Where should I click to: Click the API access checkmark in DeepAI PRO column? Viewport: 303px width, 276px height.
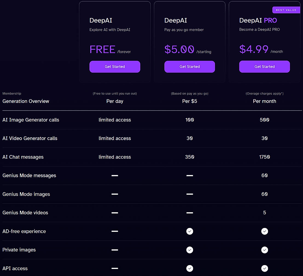[264, 268]
